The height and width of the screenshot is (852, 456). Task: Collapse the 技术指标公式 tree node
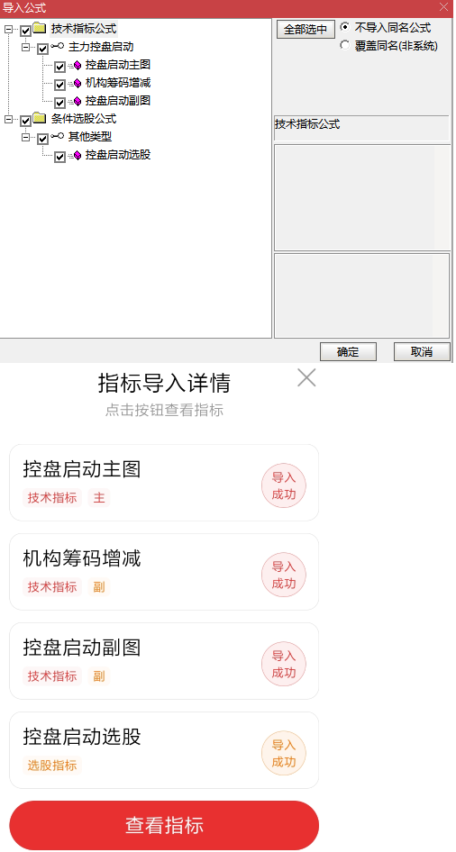tap(8, 30)
